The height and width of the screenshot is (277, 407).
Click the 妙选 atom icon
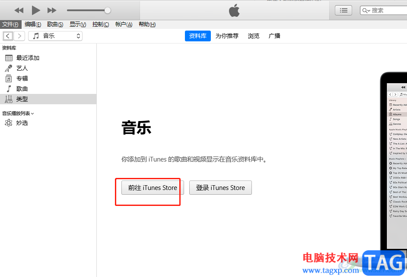click(9, 123)
